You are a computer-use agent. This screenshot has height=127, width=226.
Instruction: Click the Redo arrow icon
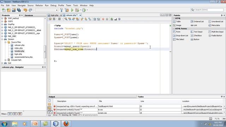(x=30, y=10)
